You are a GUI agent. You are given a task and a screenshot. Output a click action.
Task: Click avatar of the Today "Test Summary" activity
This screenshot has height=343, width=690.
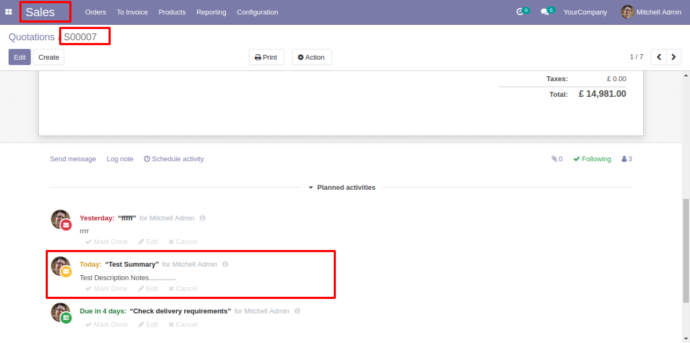[61, 266]
